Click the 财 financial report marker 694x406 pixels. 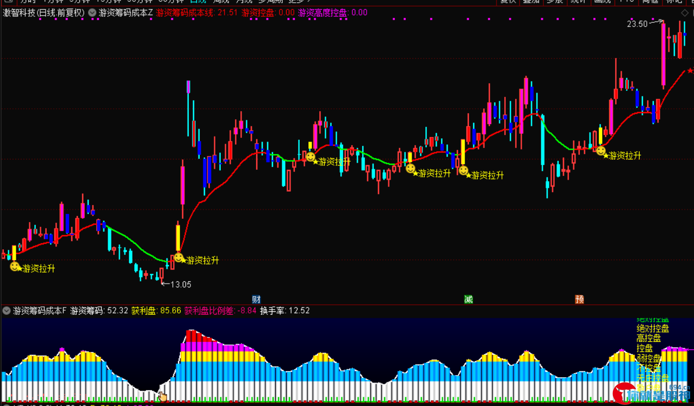(x=256, y=299)
